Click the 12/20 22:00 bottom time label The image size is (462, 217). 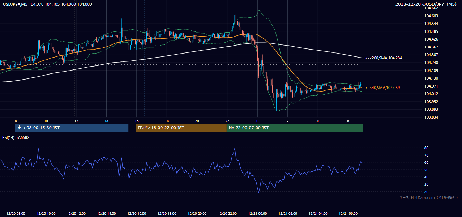pos(227,214)
